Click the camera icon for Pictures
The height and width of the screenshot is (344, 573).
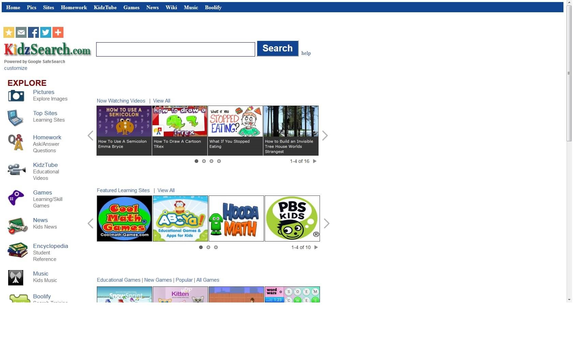coord(16,96)
